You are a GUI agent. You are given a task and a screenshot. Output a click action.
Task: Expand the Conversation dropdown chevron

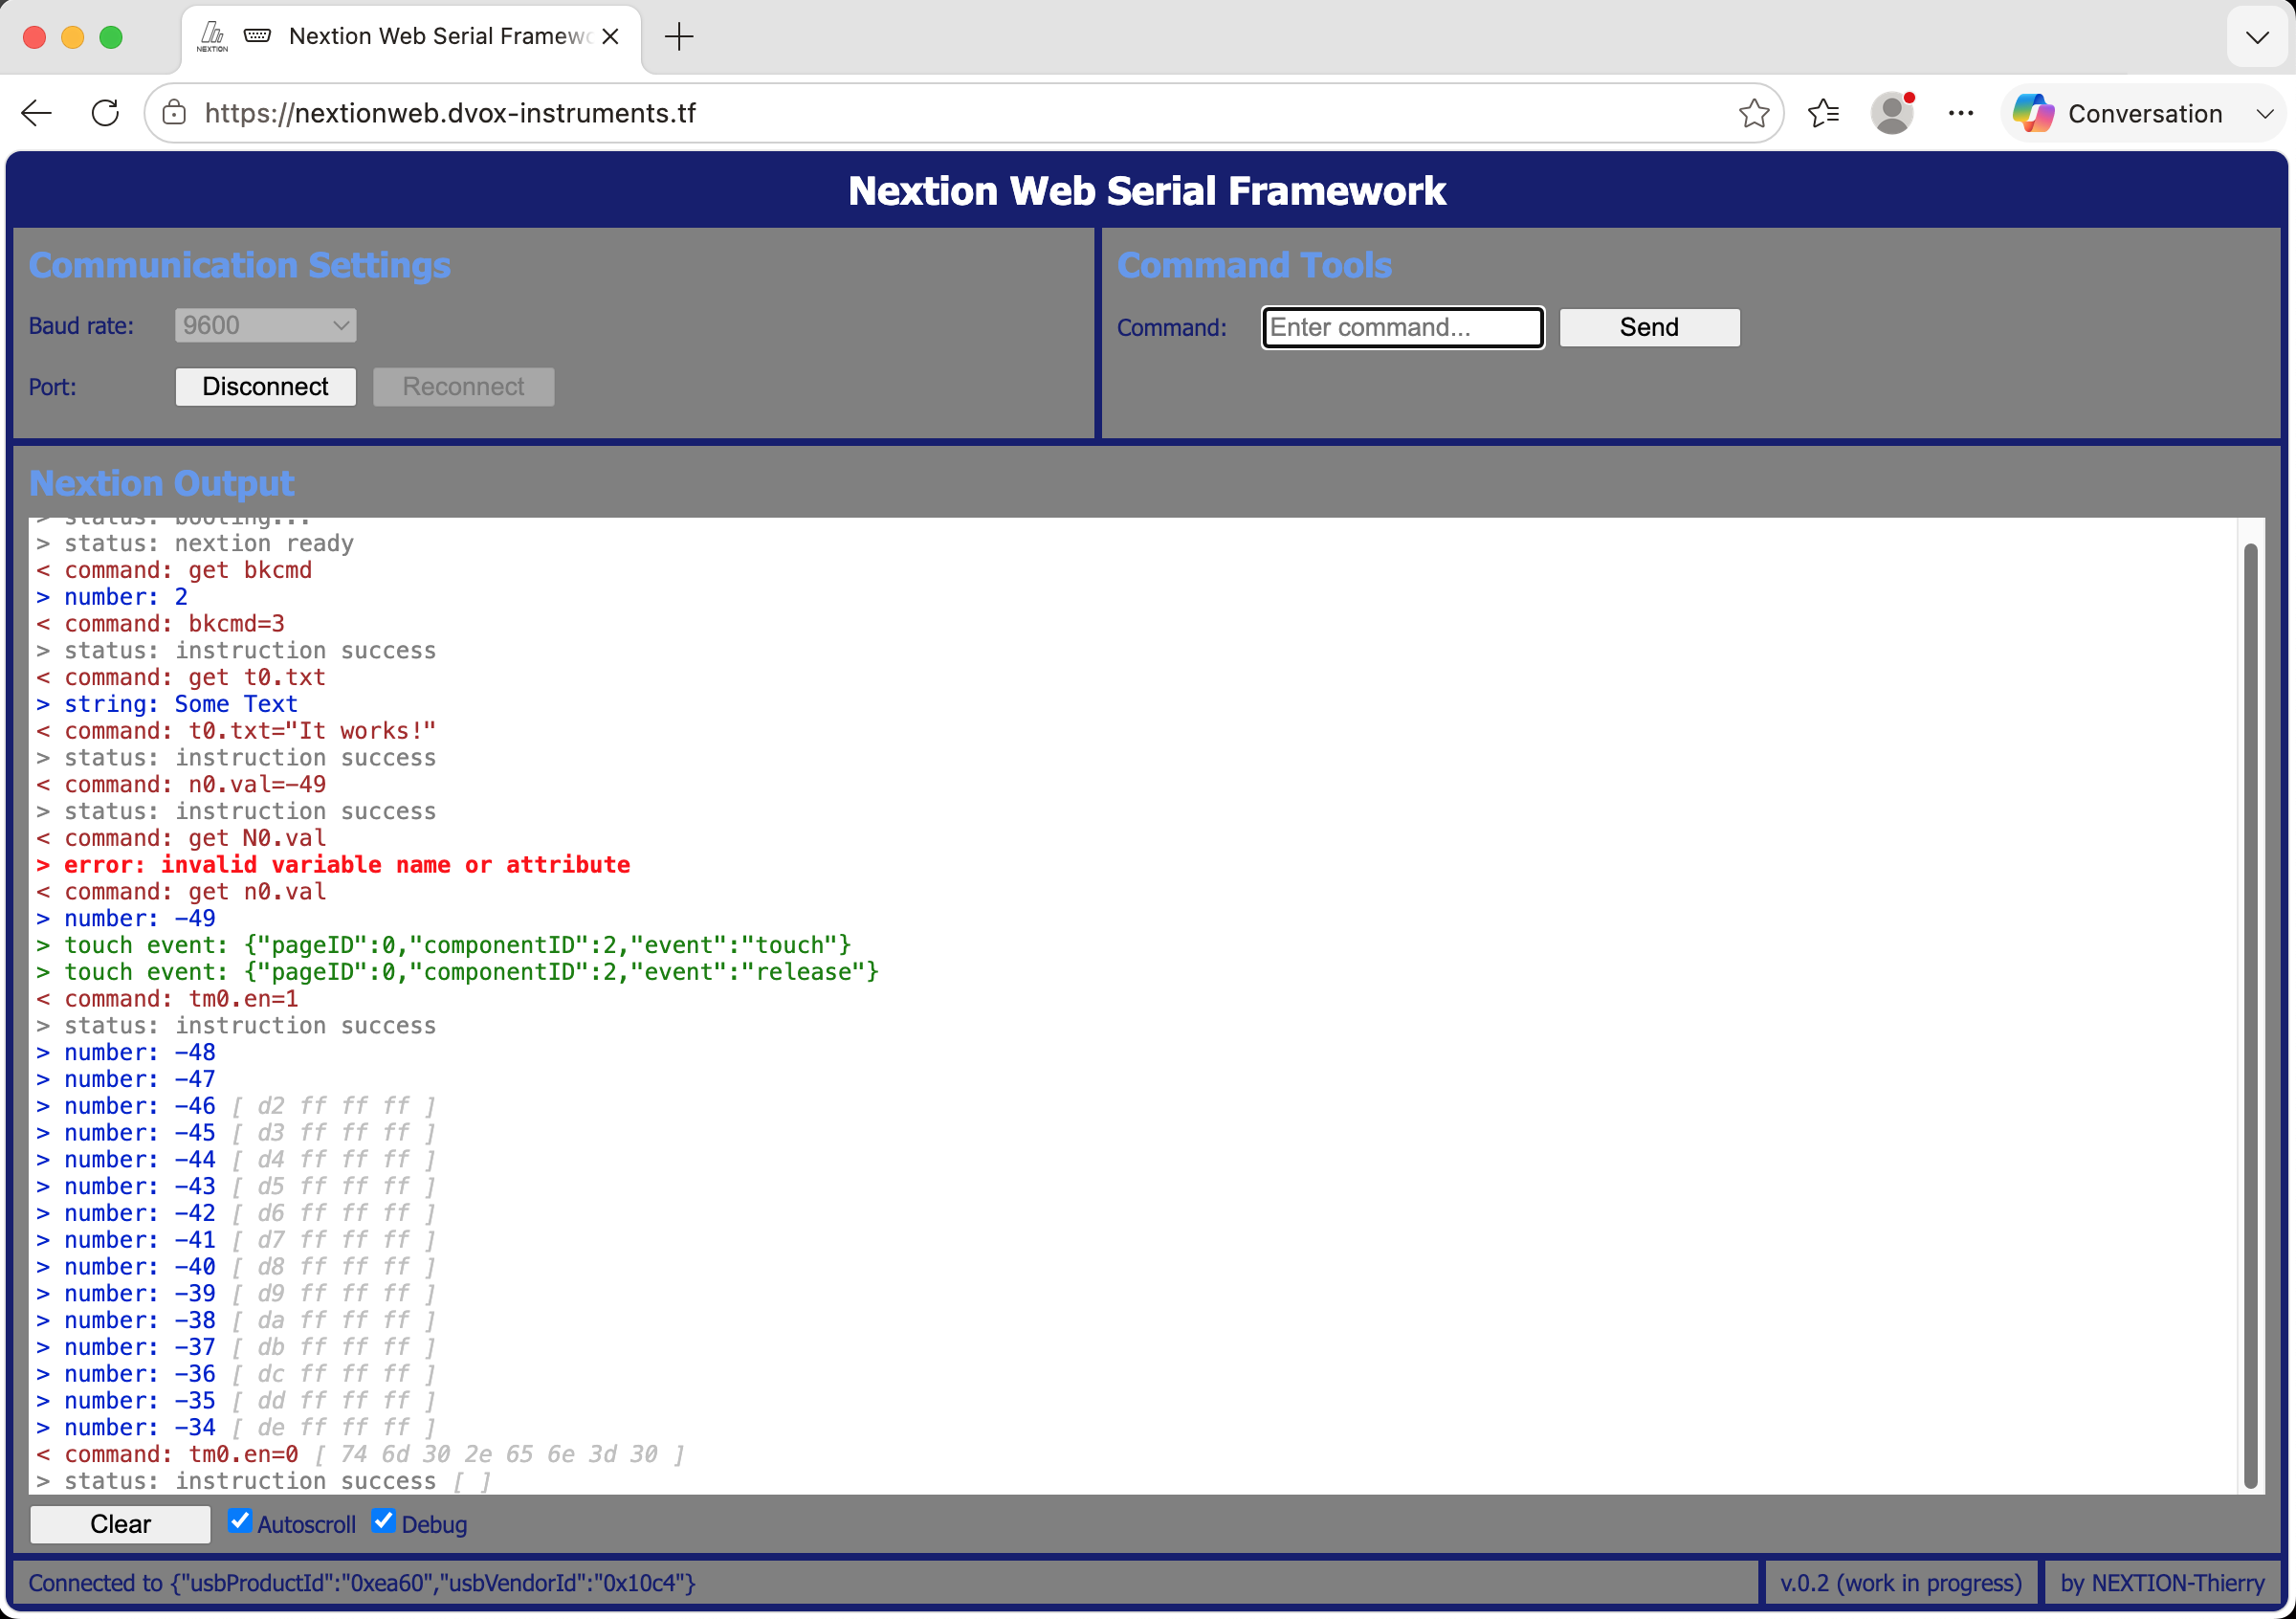pyautogui.click(x=2265, y=113)
